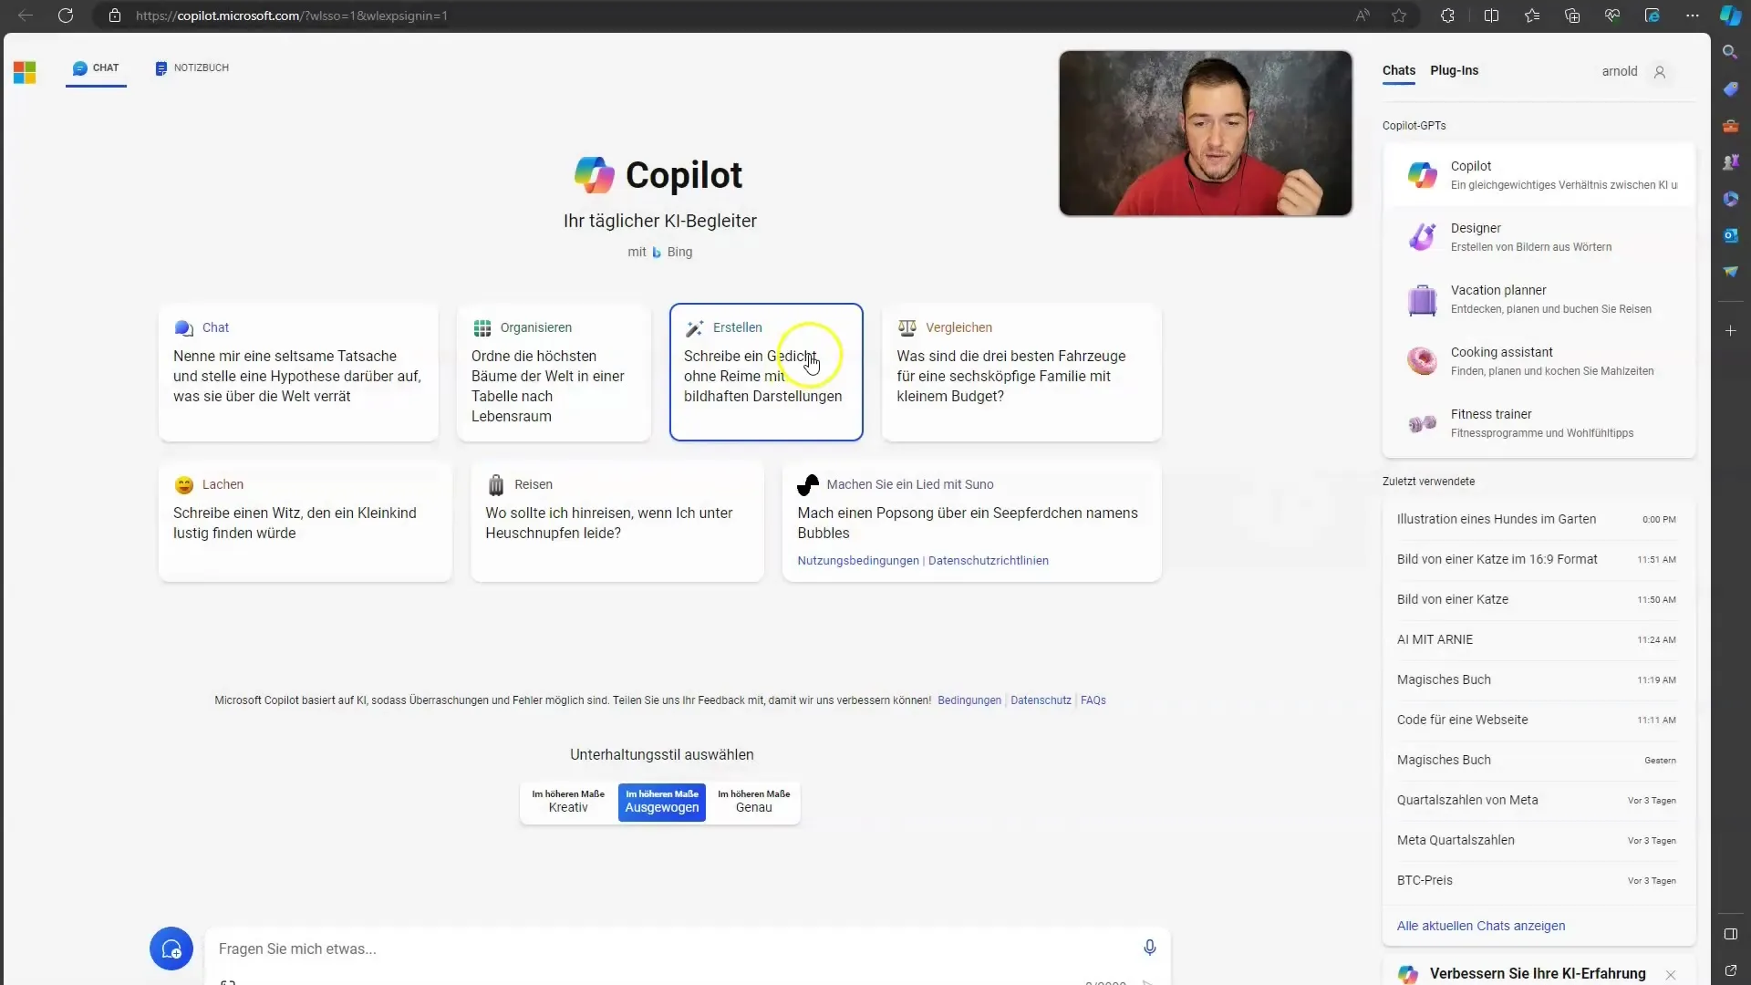Select the Fitness trainer GPT
Viewport: 1751px width, 985px height.
(x=1539, y=422)
